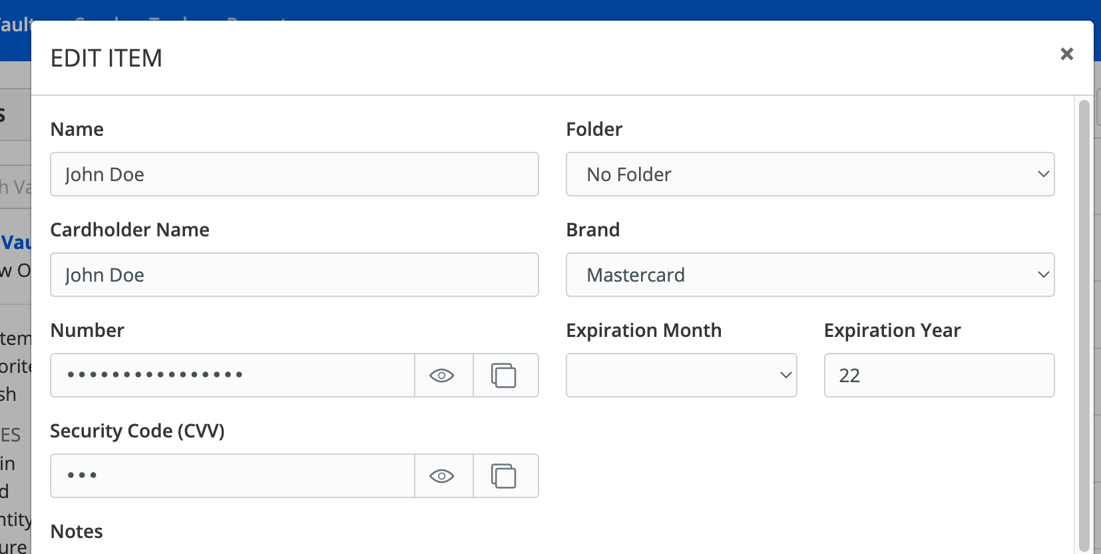Copy the card number to clipboard
The image size is (1101, 554).
[x=504, y=376]
